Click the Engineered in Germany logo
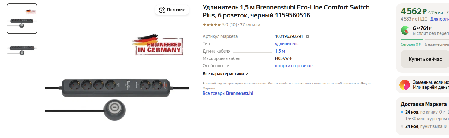 click(158, 45)
